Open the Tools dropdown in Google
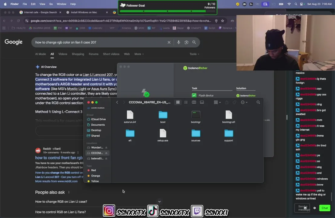 point(194,54)
